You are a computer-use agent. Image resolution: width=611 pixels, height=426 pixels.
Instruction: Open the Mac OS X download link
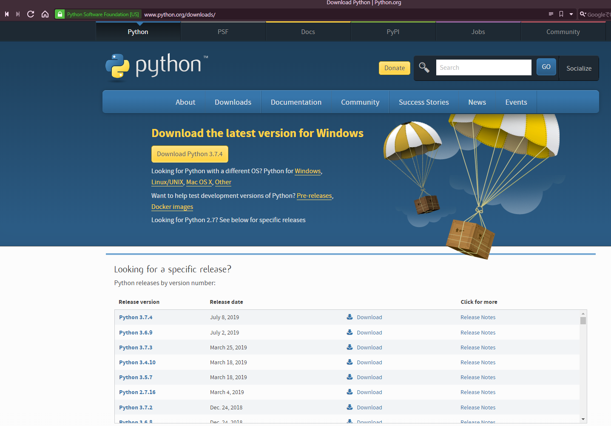(x=199, y=182)
